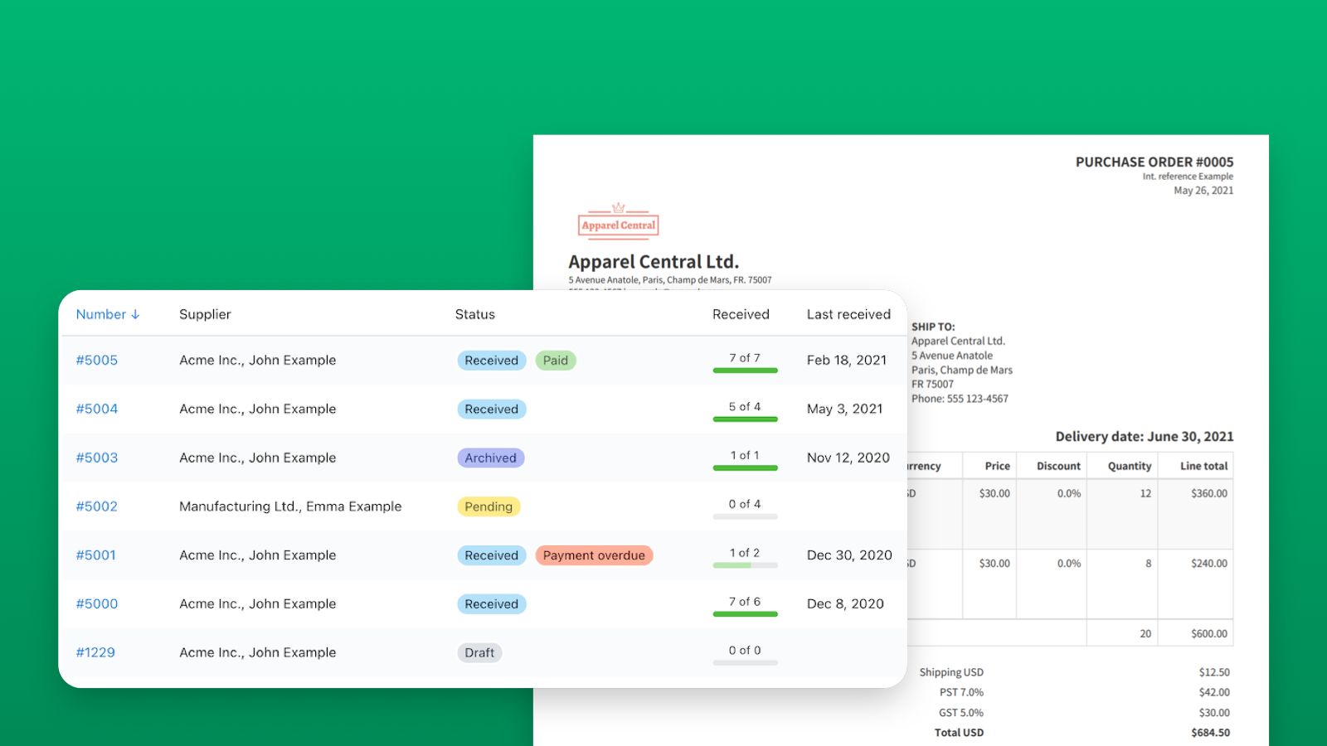Open purchase order #5001
This screenshot has height=746, width=1327.
[96, 555]
